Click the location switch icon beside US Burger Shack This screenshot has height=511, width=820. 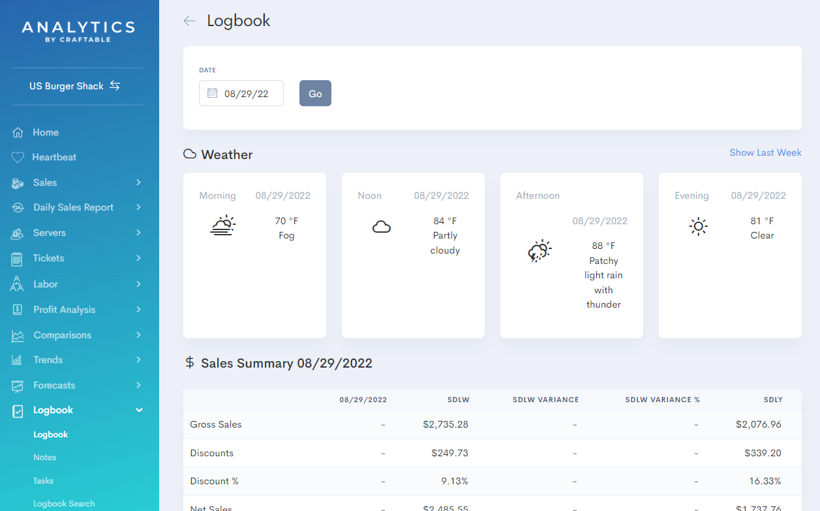[115, 85]
